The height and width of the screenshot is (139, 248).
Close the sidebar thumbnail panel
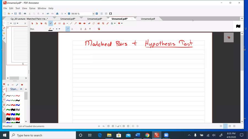[x=25, y=23]
